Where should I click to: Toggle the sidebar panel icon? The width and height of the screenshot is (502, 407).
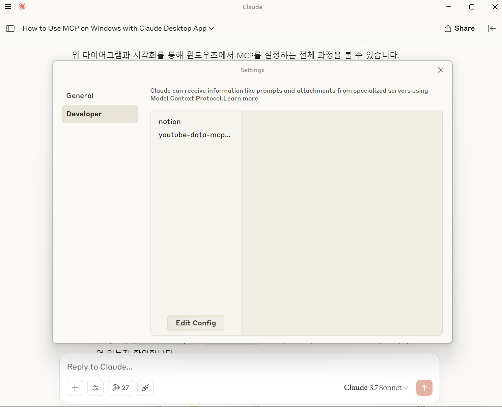click(x=10, y=29)
